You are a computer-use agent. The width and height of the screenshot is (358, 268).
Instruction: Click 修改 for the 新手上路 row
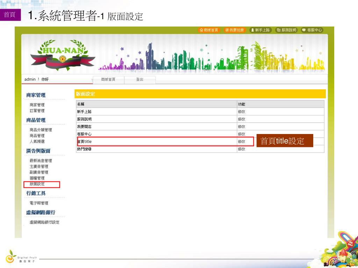pyautogui.click(x=242, y=112)
